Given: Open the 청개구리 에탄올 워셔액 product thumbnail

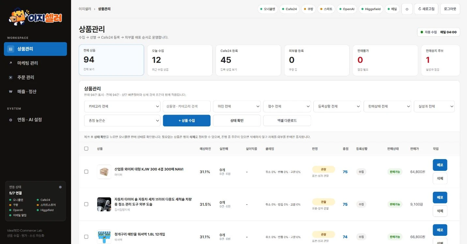Looking at the screenshot, I should pos(104,237).
